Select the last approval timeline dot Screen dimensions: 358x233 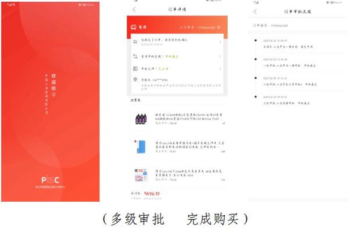[256, 96]
